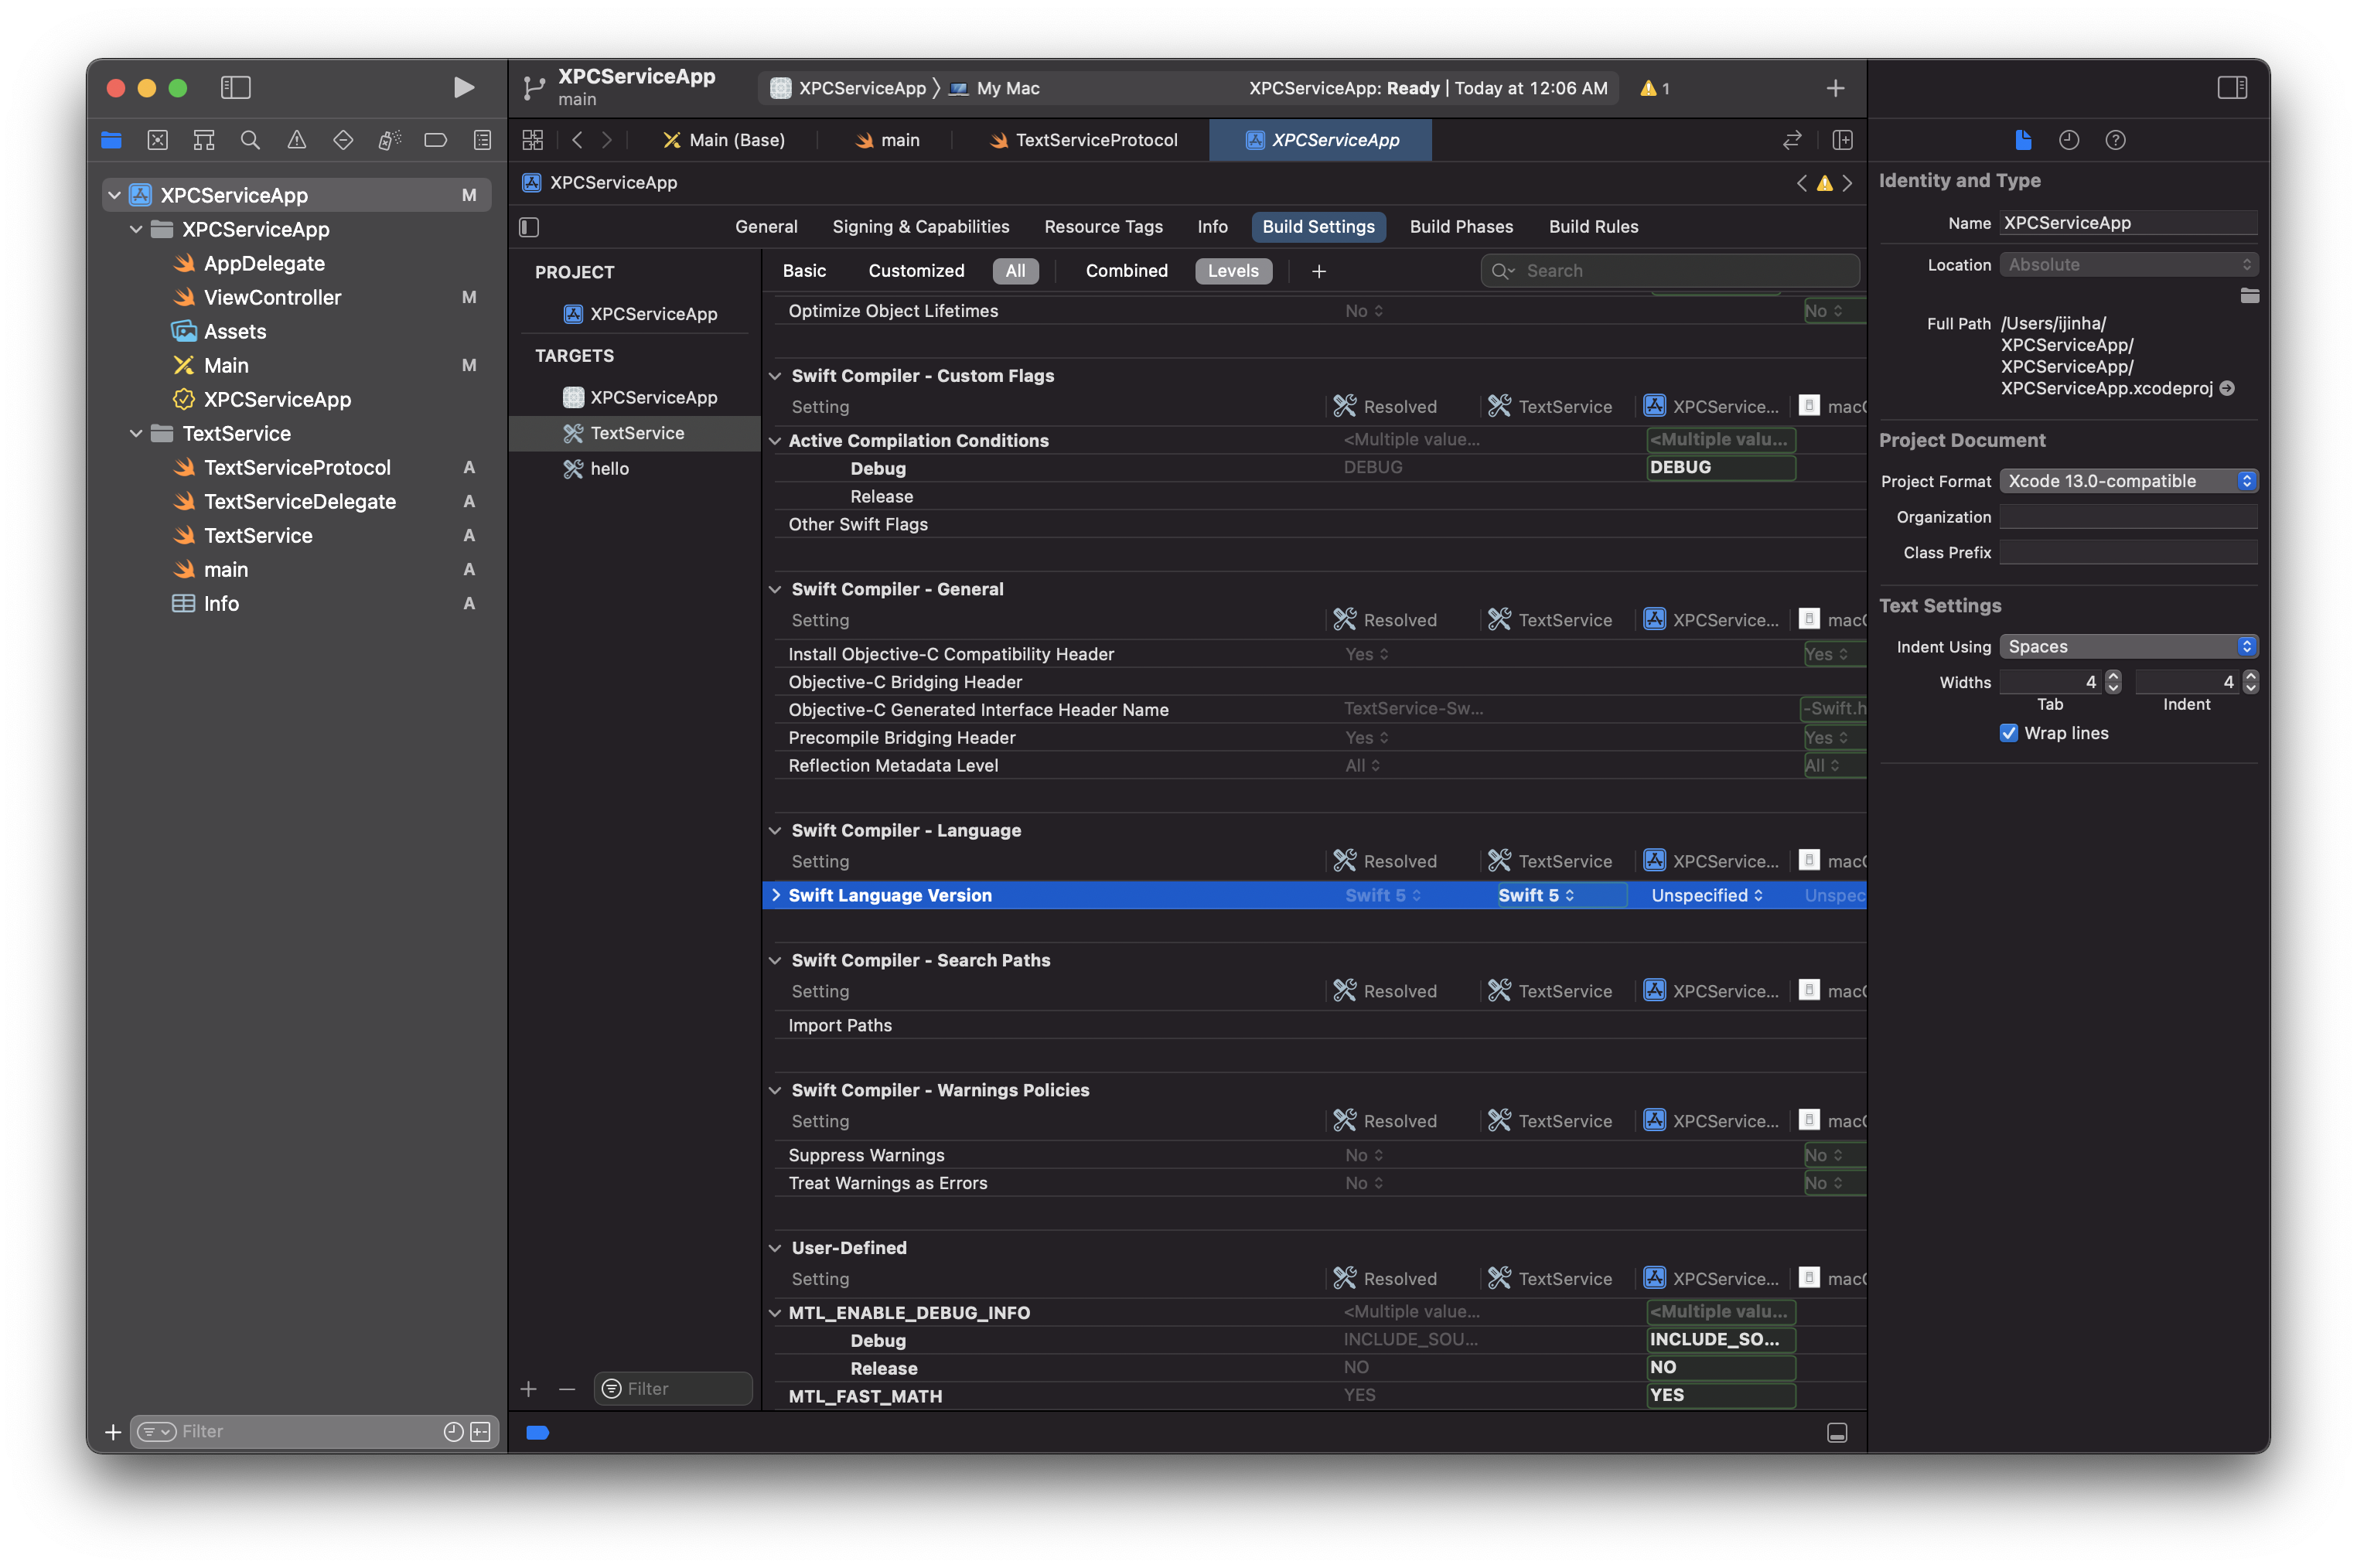Click the plus button in title bar
Viewport: 2357px width, 1568px height.
(x=1835, y=88)
